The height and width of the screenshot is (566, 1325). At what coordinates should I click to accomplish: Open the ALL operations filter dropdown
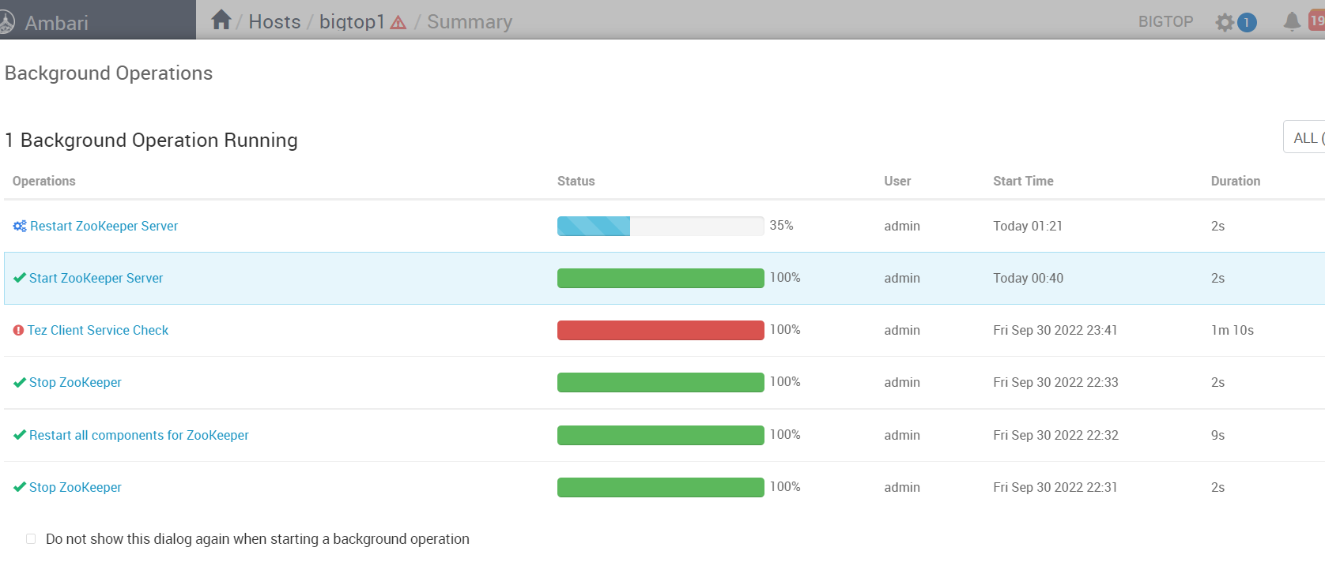(1304, 137)
